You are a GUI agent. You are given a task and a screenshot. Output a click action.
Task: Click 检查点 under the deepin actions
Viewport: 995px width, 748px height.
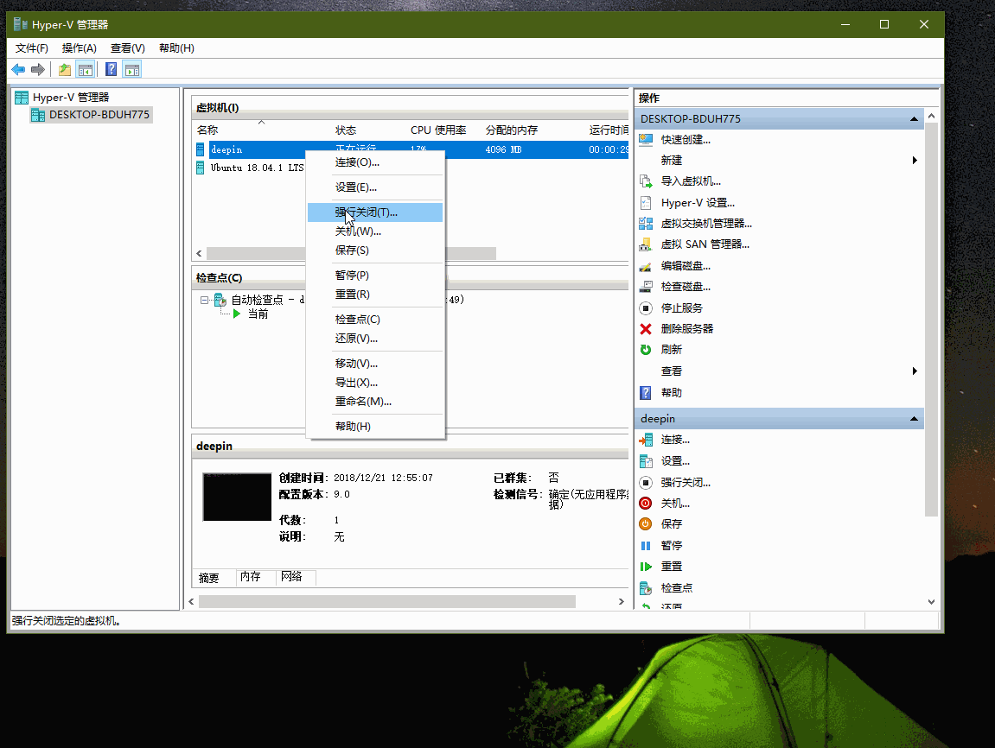click(x=677, y=588)
